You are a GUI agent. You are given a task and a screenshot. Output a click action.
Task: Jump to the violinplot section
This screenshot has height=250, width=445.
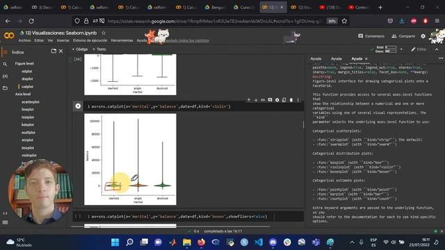point(29,156)
